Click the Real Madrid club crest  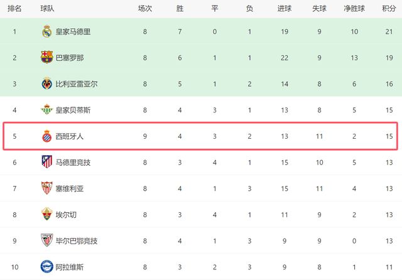[x=46, y=32]
